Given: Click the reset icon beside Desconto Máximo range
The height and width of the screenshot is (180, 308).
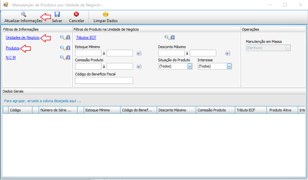Looking at the screenshot, I should 227,53.
